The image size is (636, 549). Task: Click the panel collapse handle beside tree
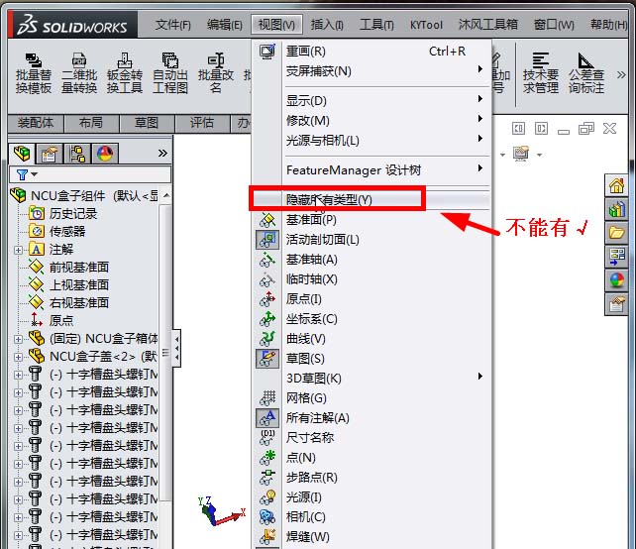click(177, 349)
